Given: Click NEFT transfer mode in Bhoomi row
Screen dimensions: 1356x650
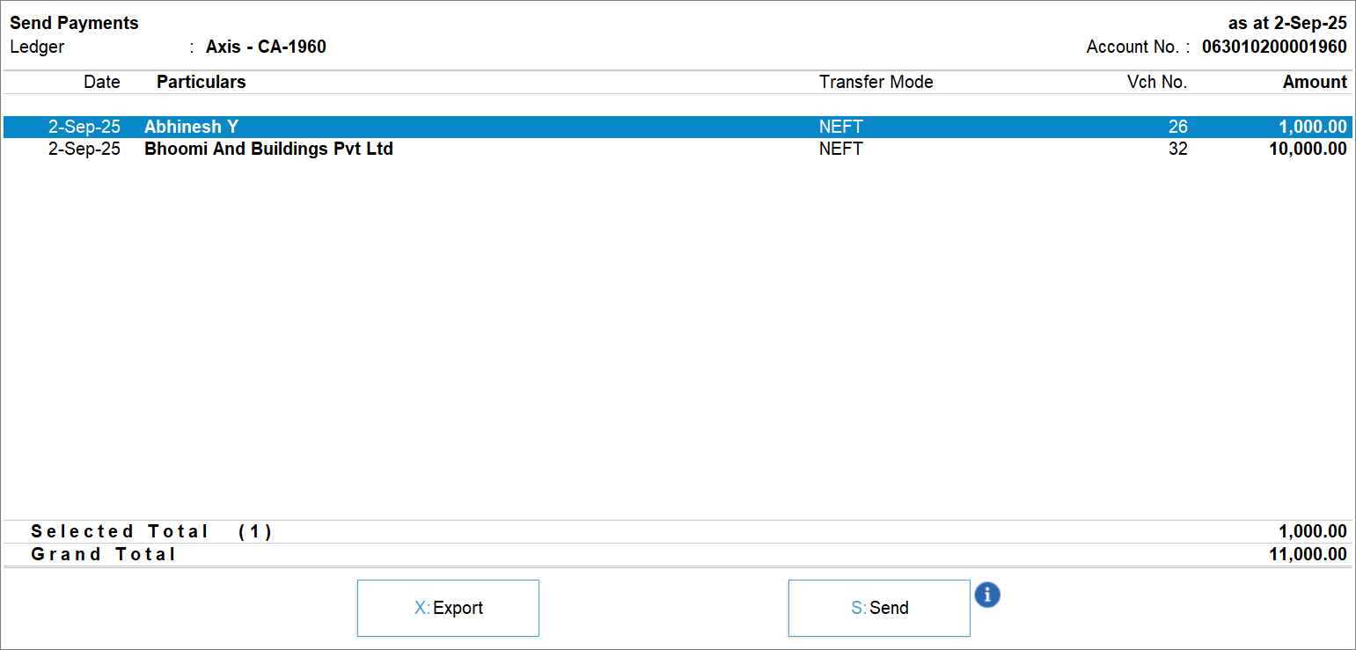Looking at the screenshot, I should click(x=840, y=150).
